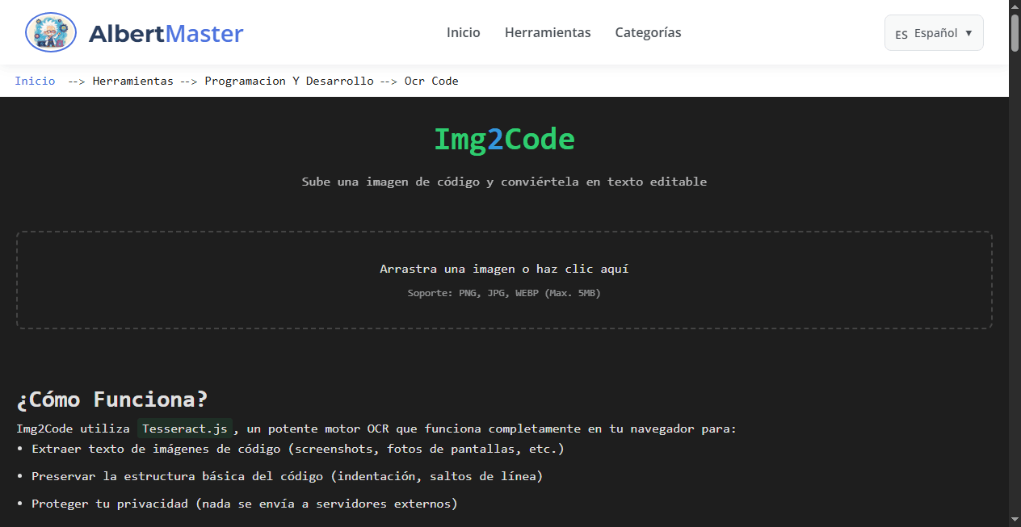
Task: Click the scrollbar up arrow
Action: (x=1015, y=6)
